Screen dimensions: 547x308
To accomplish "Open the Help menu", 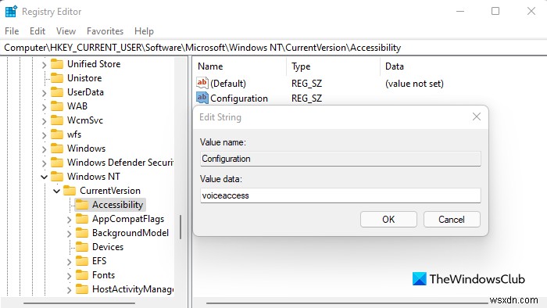I will [144, 31].
